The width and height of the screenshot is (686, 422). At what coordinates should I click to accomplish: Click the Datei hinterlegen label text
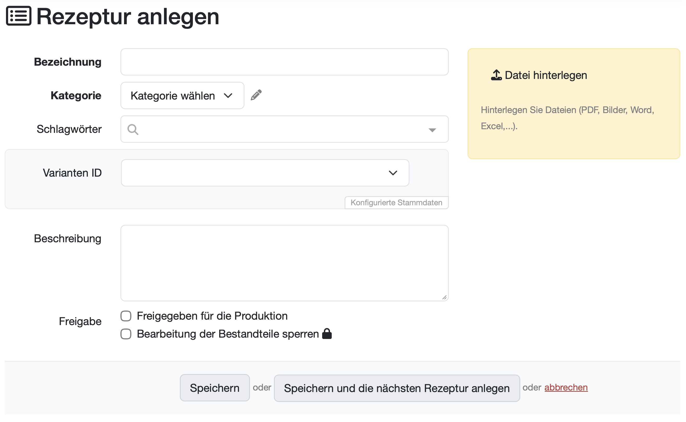coord(546,75)
